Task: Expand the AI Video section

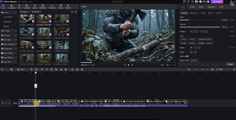Action: (x=16, y=31)
